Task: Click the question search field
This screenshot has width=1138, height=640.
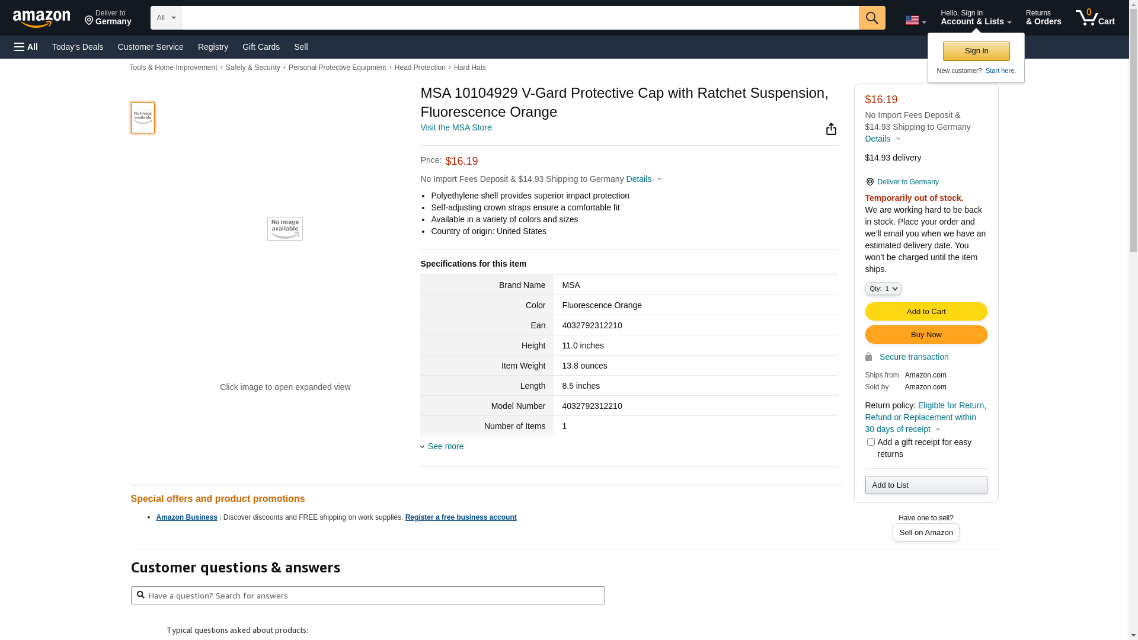Action: click(x=367, y=596)
